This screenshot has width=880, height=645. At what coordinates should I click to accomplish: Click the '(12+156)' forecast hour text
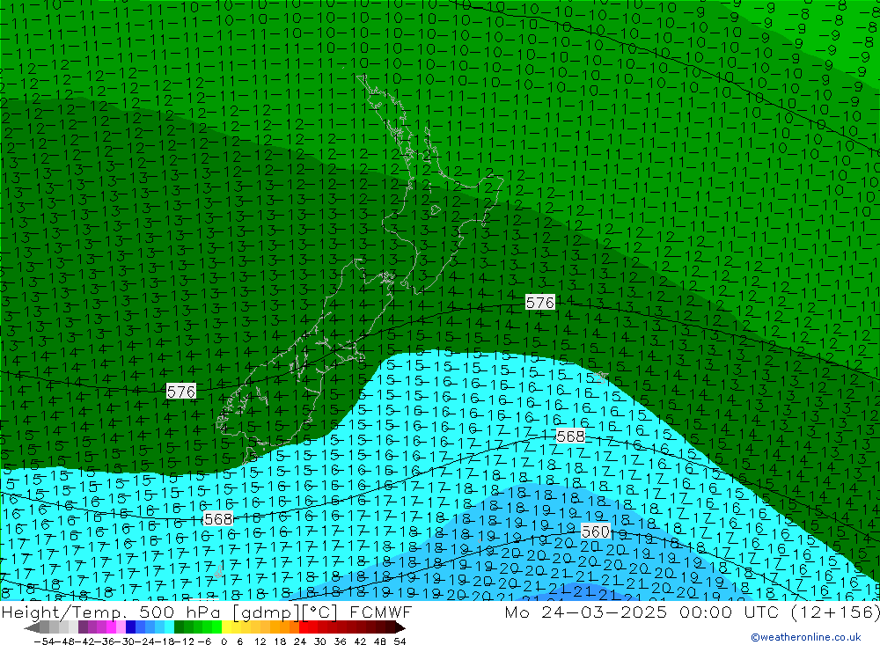coord(834,612)
